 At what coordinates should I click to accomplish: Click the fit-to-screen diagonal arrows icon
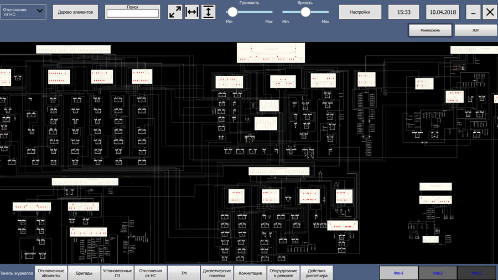(175, 12)
